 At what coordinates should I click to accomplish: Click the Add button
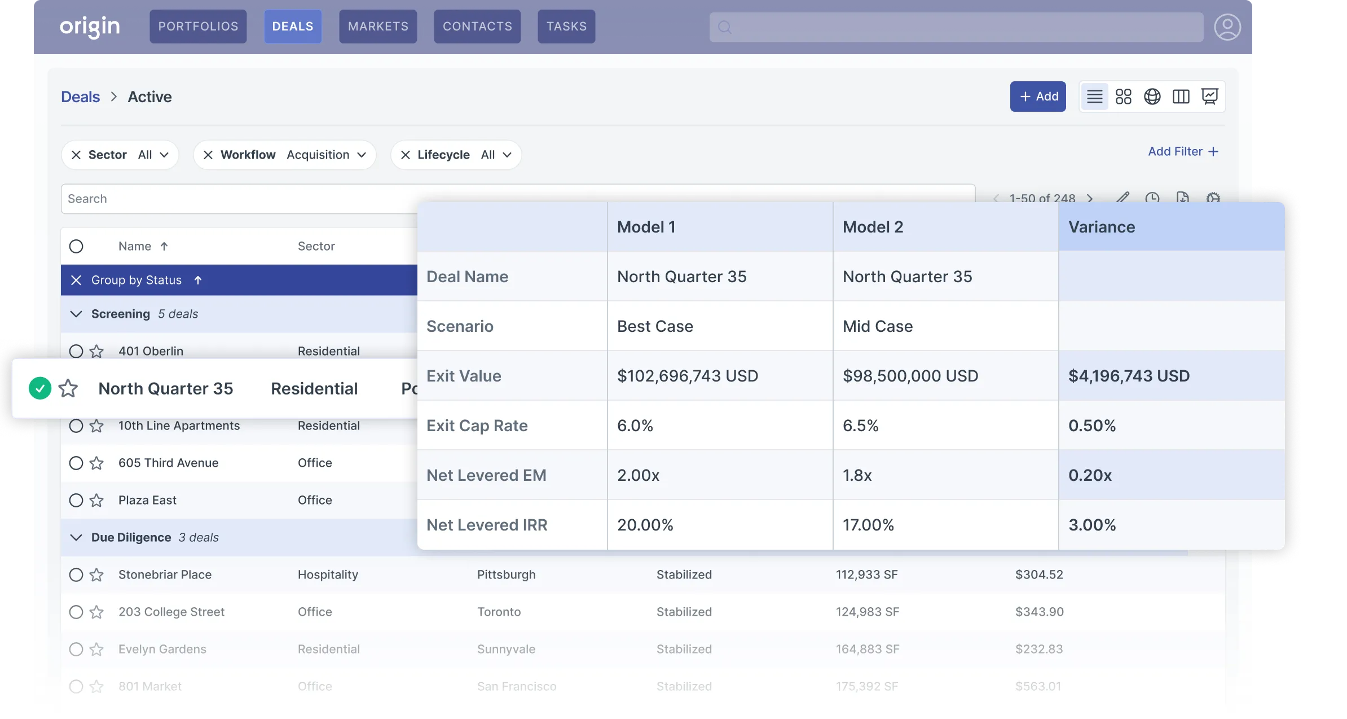(1038, 97)
